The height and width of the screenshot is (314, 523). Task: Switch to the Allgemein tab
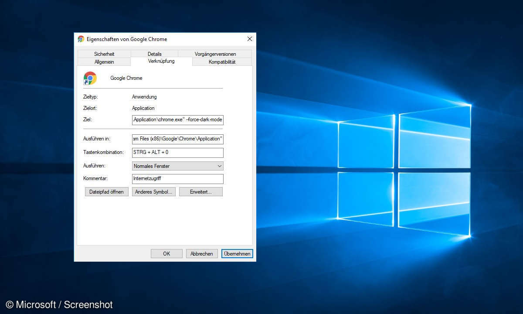point(104,62)
